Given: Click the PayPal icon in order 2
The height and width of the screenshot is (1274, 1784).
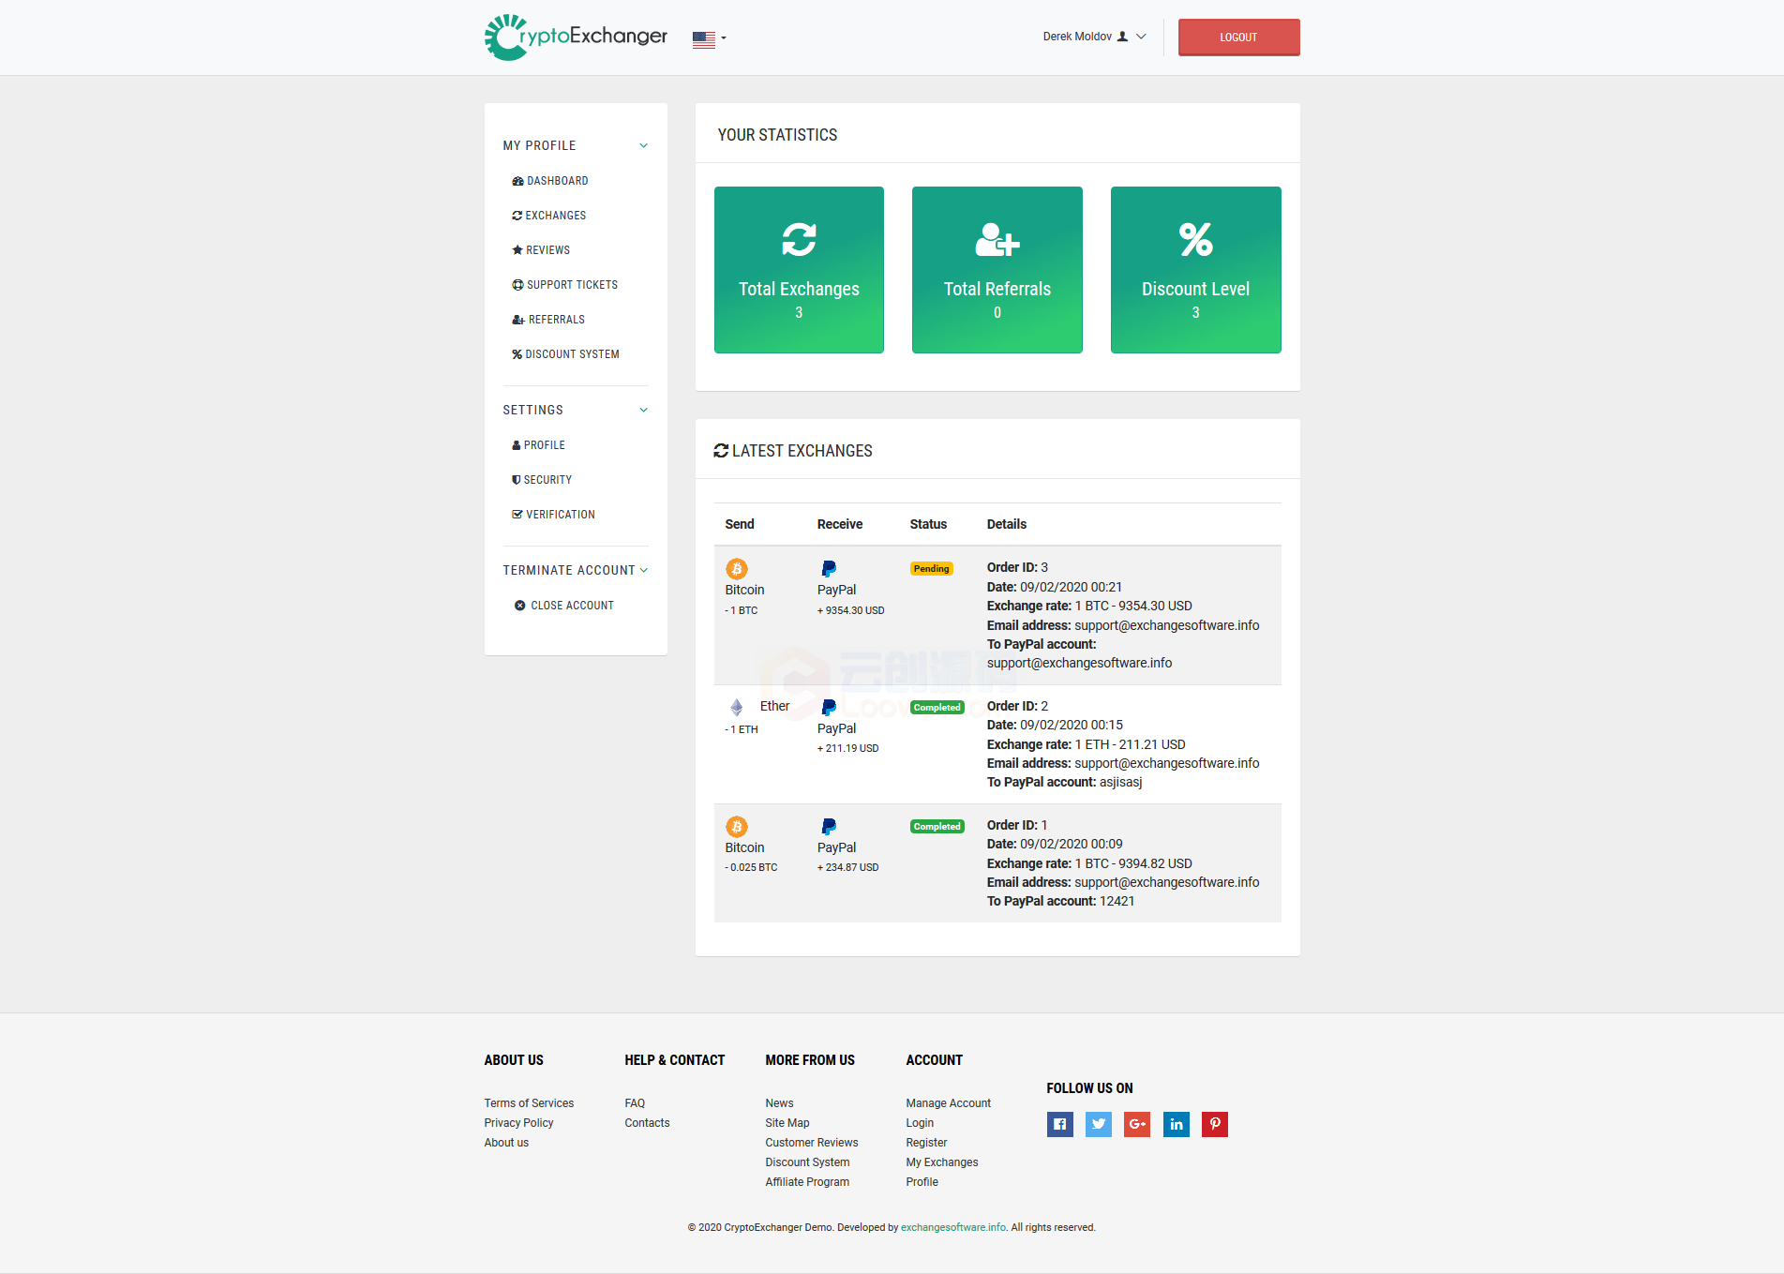Looking at the screenshot, I should (x=829, y=708).
